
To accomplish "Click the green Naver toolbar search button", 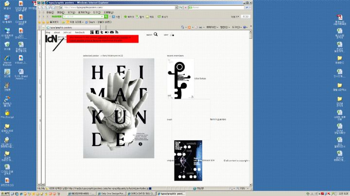I will point(106,16).
